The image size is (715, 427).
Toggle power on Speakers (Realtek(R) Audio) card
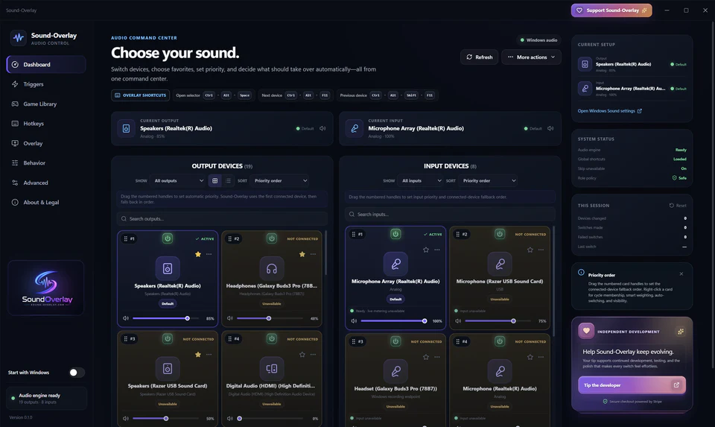coord(168,238)
